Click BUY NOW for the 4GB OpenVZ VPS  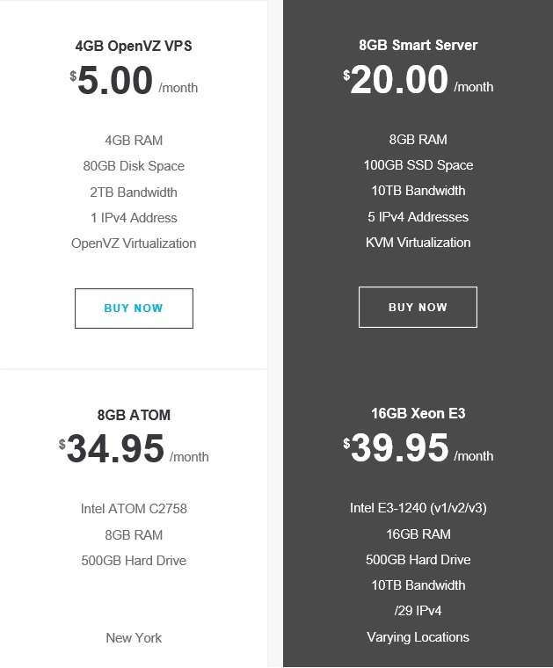(134, 309)
